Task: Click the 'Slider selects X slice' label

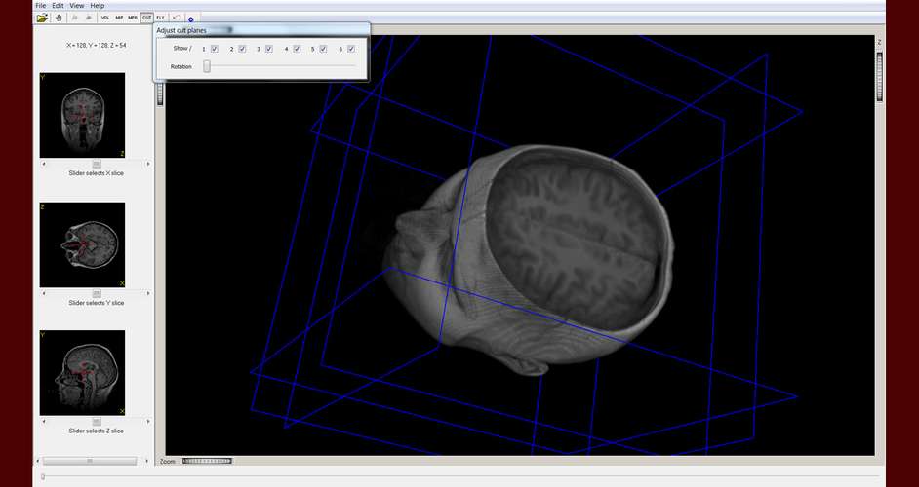Action: (x=97, y=173)
